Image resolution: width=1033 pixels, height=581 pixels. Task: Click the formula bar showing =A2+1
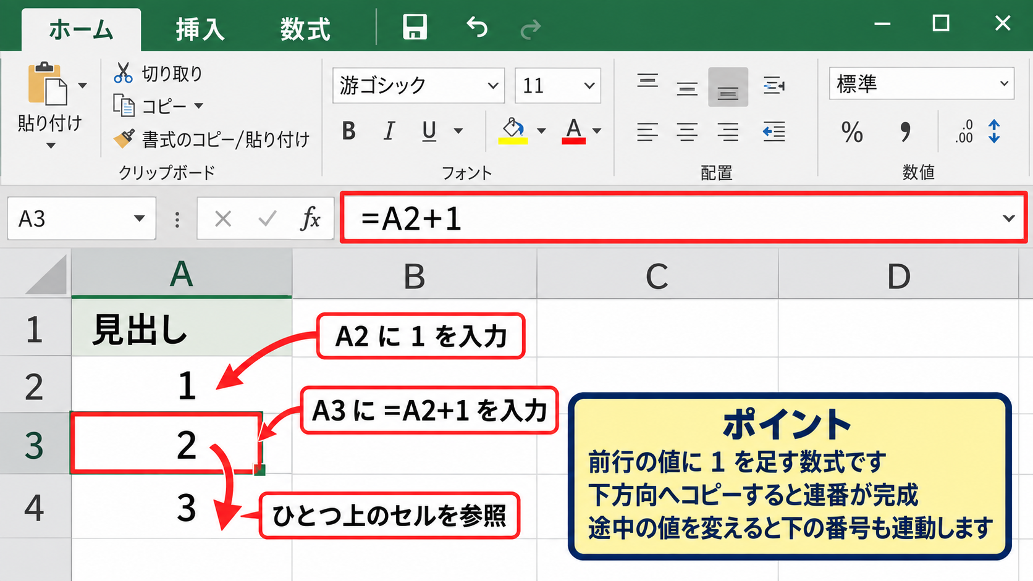tap(684, 218)
